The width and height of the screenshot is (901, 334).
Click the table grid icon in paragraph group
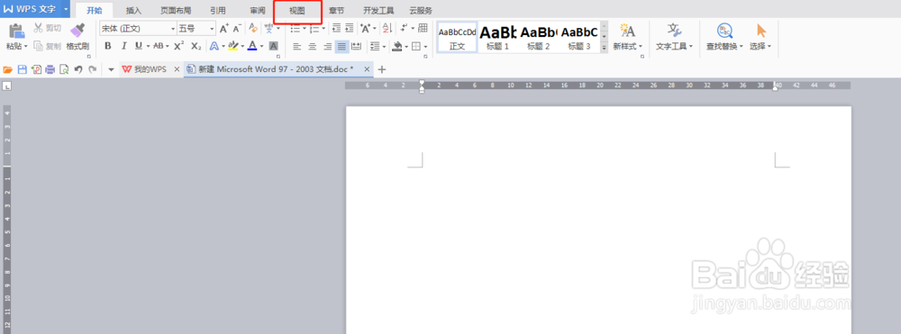pos(423,28)
